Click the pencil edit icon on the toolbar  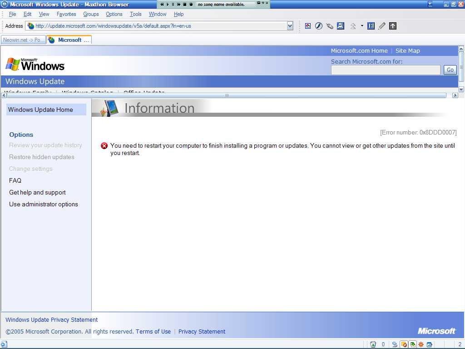click(x=381, y=26)
